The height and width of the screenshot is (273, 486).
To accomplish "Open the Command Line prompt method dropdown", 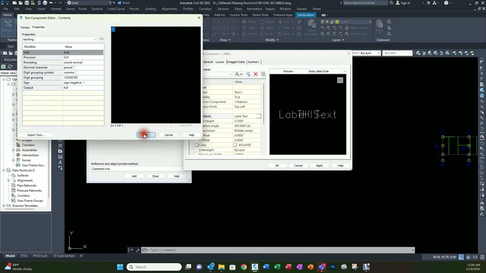I will (137, 169).
